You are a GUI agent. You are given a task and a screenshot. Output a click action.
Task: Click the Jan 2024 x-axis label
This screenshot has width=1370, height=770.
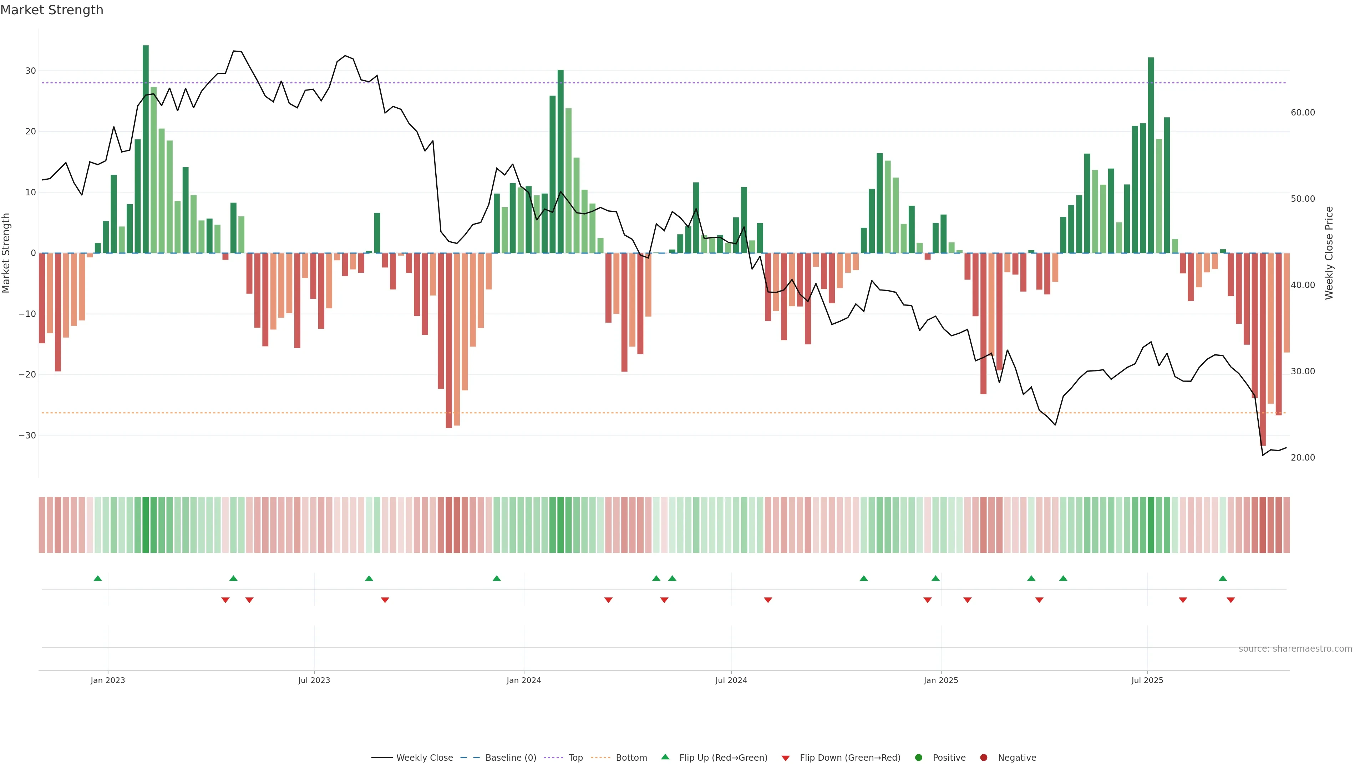[523, 680]
